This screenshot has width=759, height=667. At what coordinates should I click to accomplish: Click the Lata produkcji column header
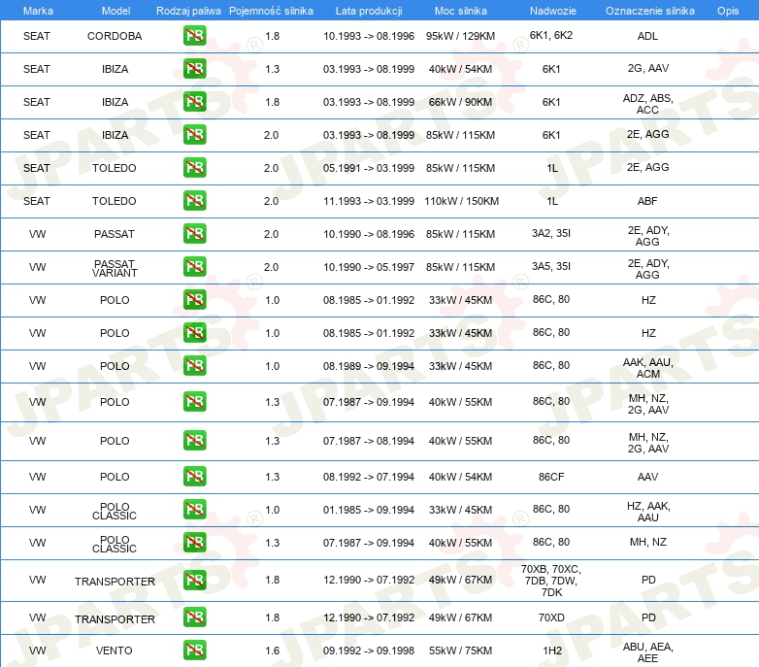coord(369,11)
